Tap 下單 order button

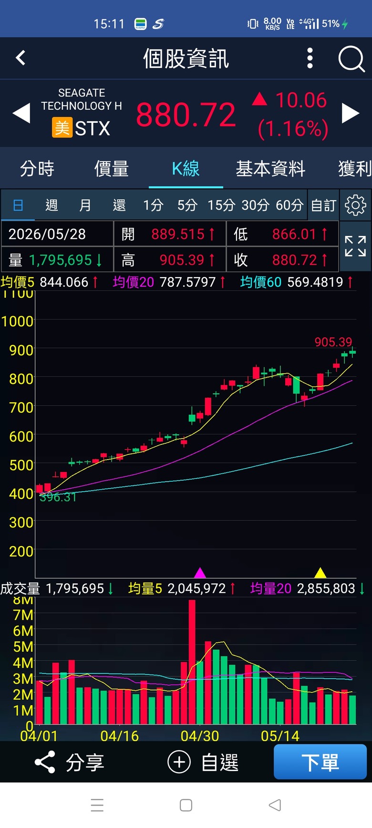pyautogui.click(x=320, y=762)
